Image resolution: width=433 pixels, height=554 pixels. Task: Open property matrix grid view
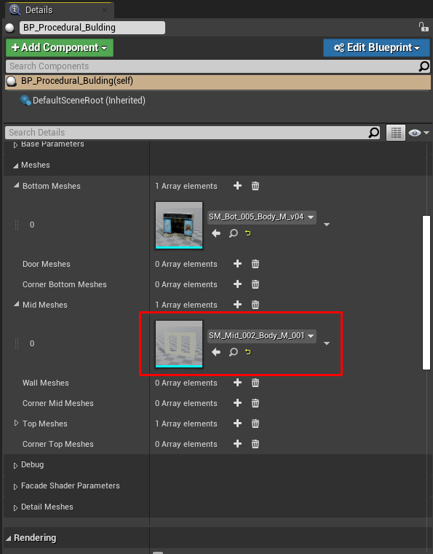click(396, 133)
